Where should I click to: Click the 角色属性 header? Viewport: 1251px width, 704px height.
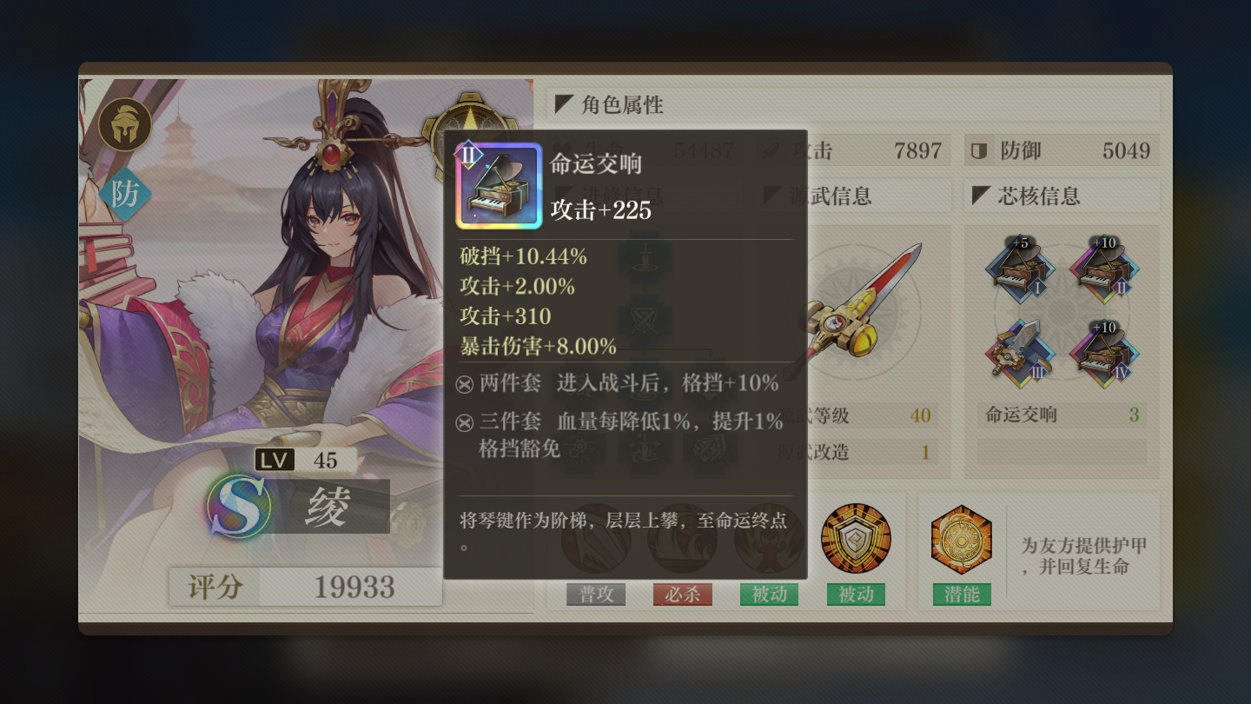click(853, 105)
